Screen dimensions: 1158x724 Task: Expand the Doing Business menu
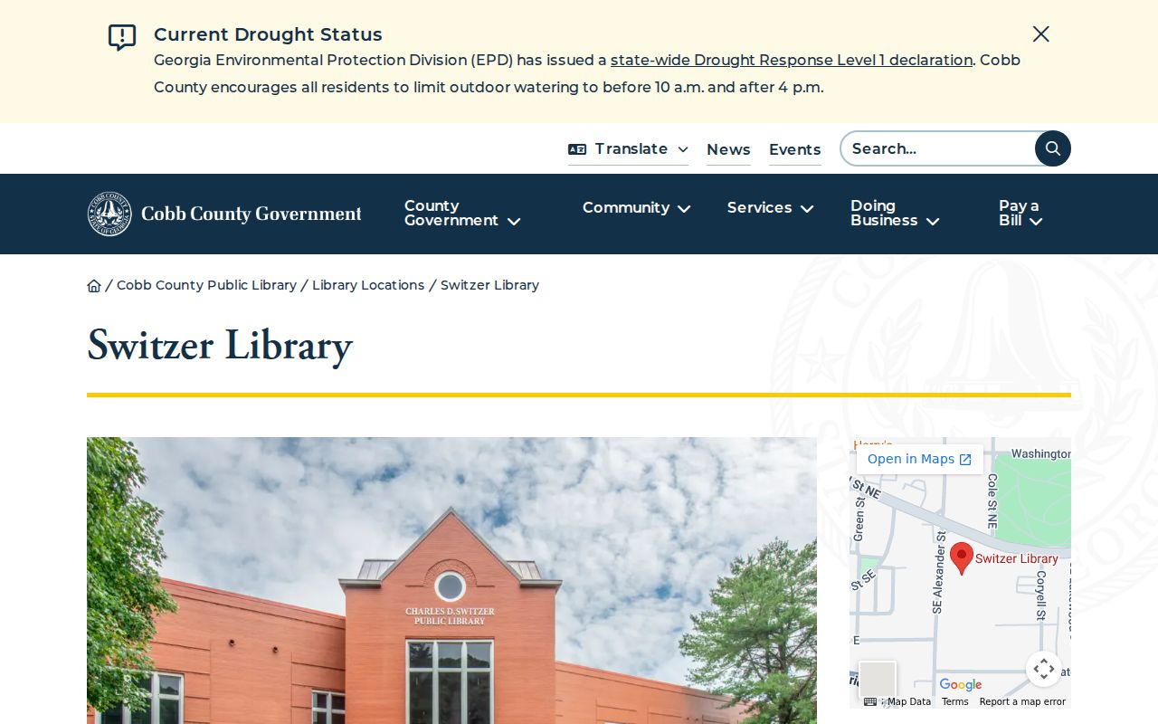(895, 214)
